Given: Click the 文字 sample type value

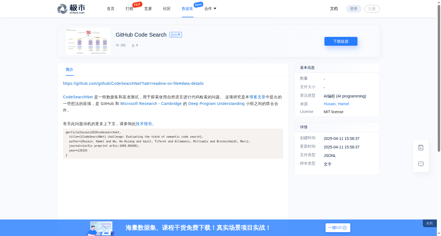Looking at the screenshot, I should coord(327,164).
